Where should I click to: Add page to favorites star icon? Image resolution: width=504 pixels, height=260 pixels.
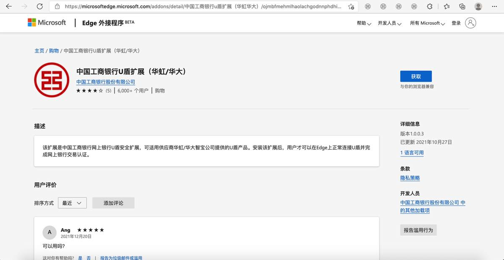(x=351, y=7)
